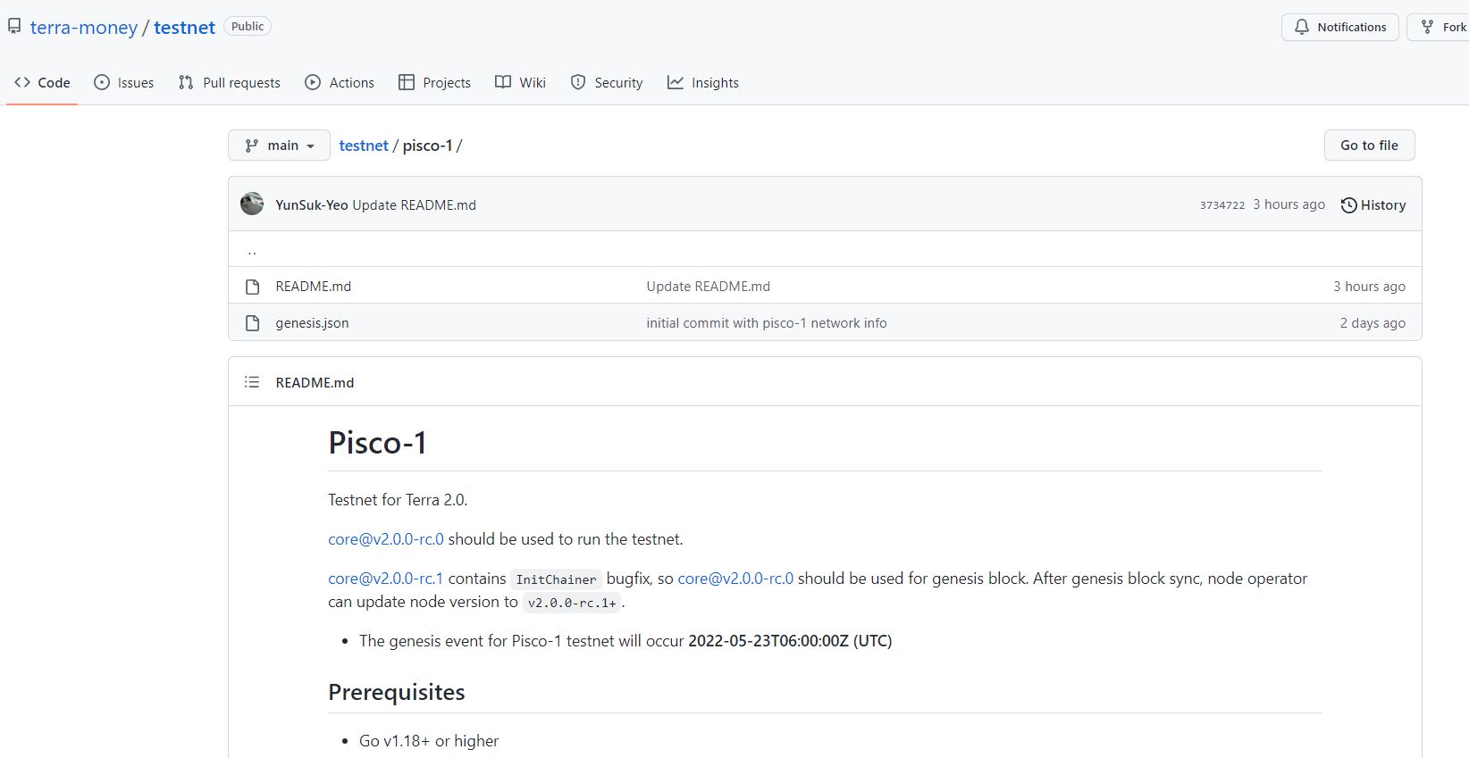
Task: Click the Notifications bell button
Action: point(1339,27)
